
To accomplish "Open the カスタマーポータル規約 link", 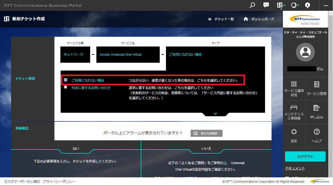I will (x=22, y=182).
